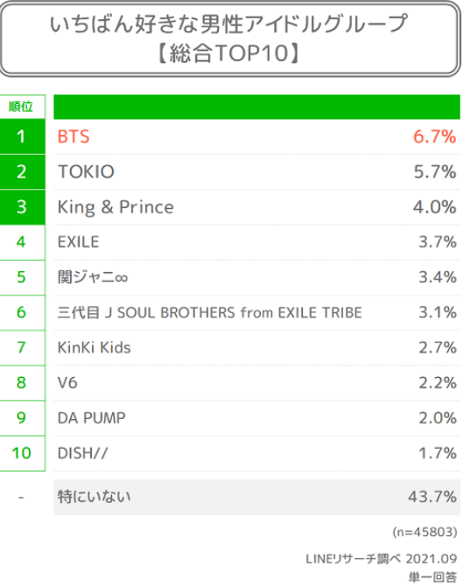Click the LINEリサーチ調べ 2021.09 credit
463x587 pixels.
click(382, 559)
